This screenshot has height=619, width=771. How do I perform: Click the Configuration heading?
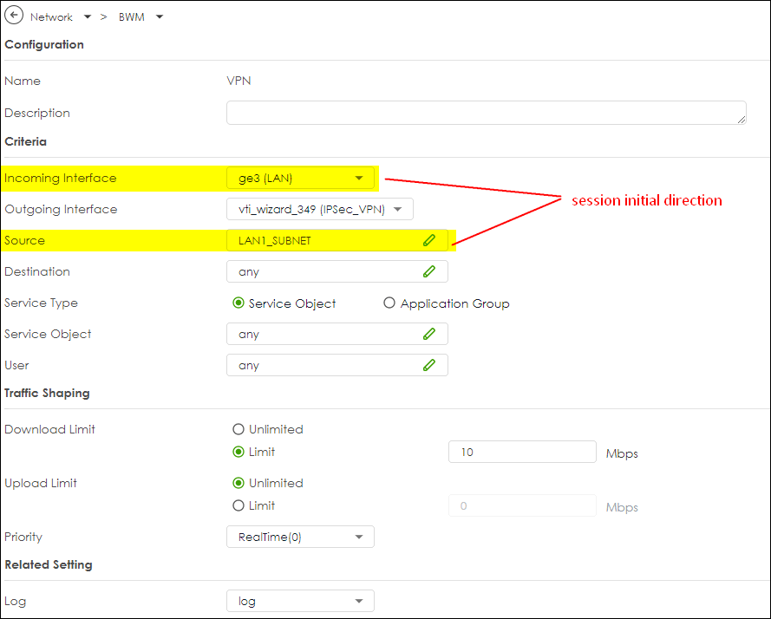[44, 44]
